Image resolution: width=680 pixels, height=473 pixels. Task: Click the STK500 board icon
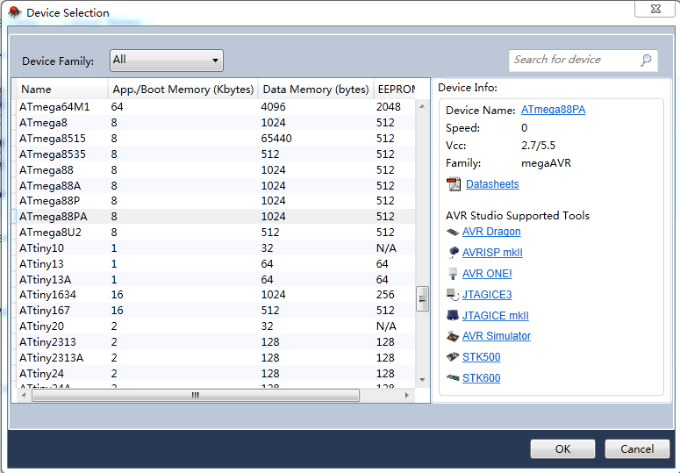pos(453,357)
